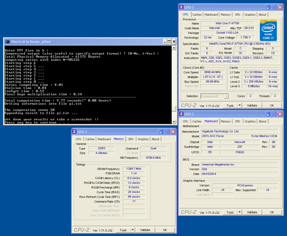Click OK button in Mainboard window
287x236 pixels.
pos(272,212)
